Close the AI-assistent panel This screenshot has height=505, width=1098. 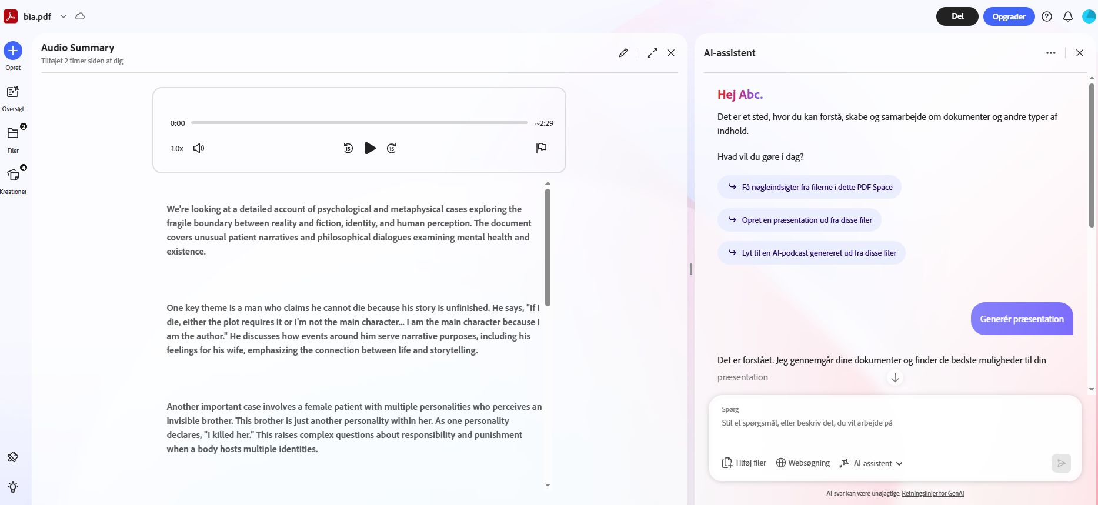1080,53
